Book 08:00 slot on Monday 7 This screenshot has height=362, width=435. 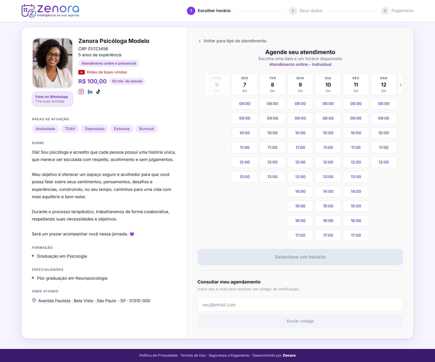pos(245,104)
